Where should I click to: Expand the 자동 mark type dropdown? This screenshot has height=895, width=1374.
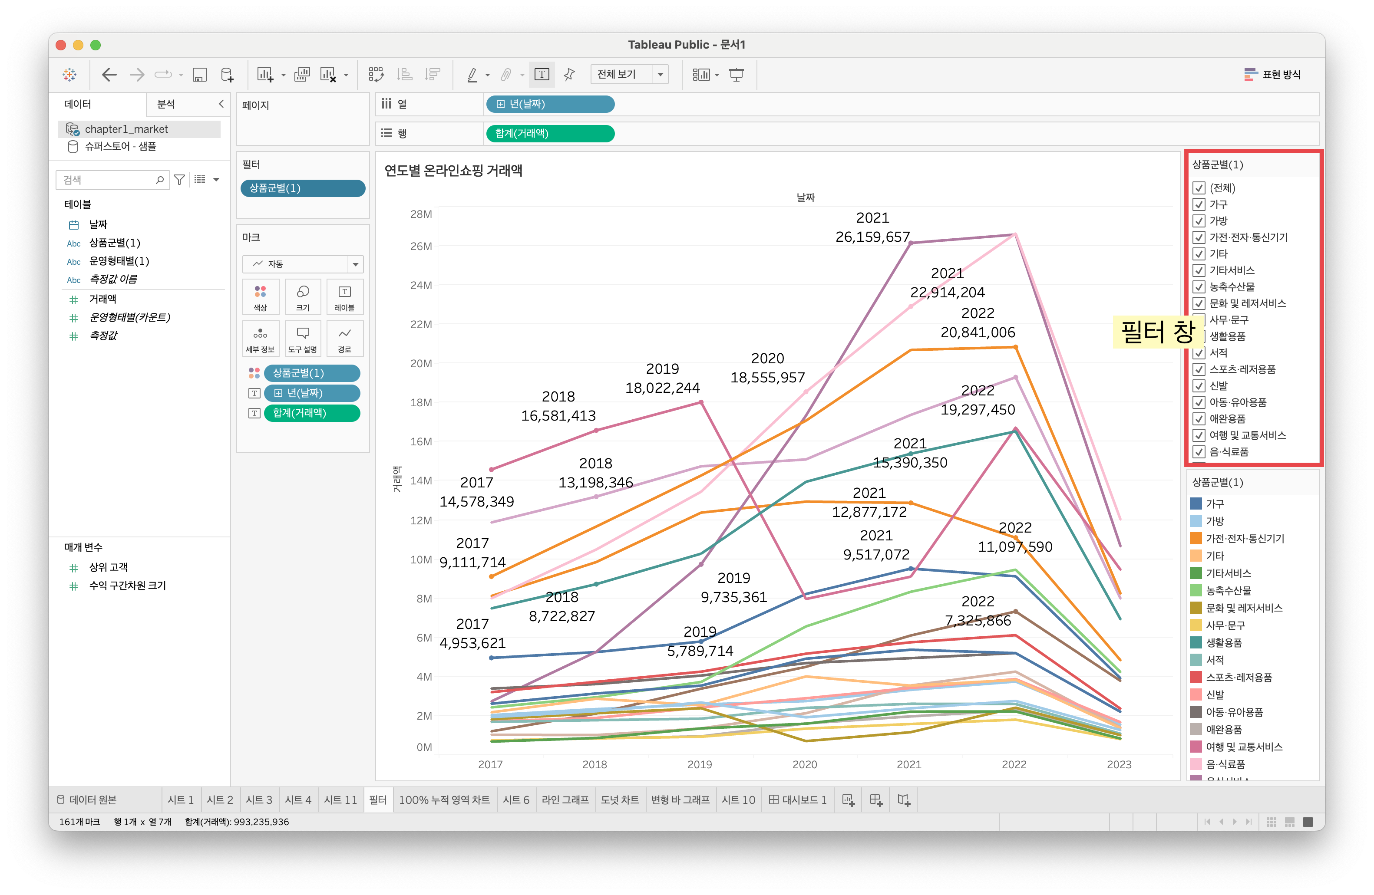pos(355,264)
